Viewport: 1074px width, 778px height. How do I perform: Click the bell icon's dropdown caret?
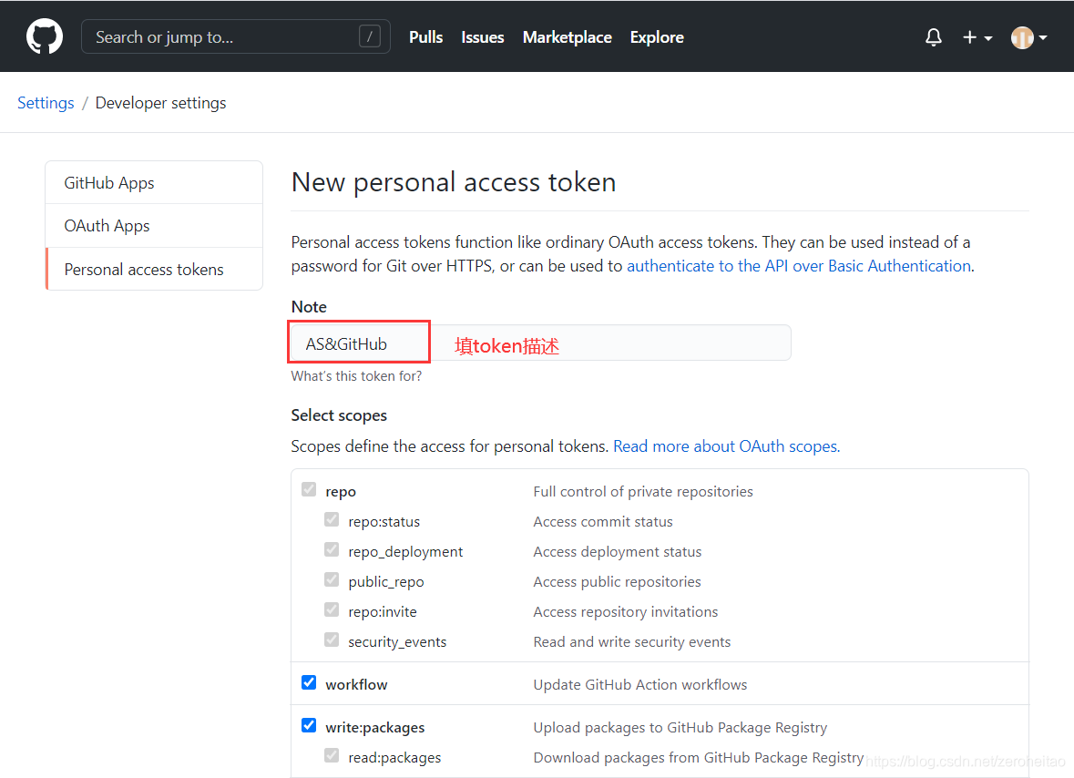click(x=933, y=36)
